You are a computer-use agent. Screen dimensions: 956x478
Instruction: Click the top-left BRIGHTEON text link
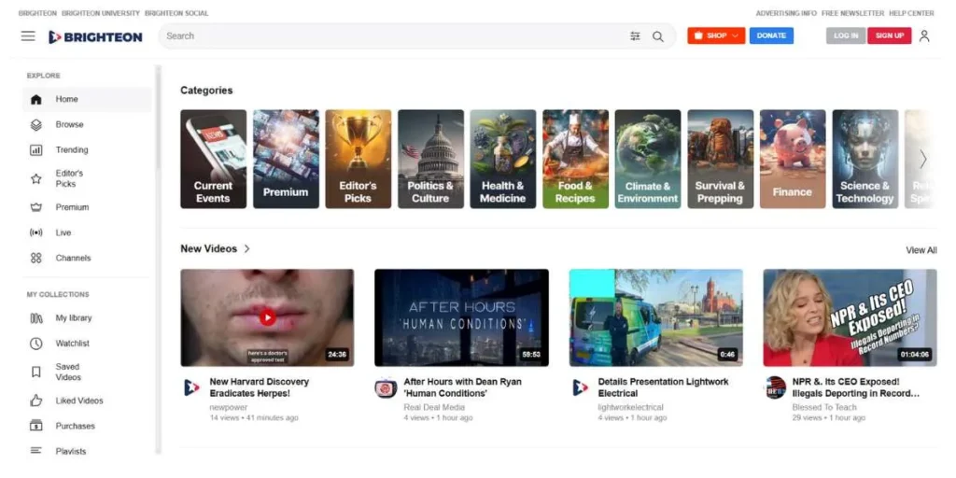point(37,13)
